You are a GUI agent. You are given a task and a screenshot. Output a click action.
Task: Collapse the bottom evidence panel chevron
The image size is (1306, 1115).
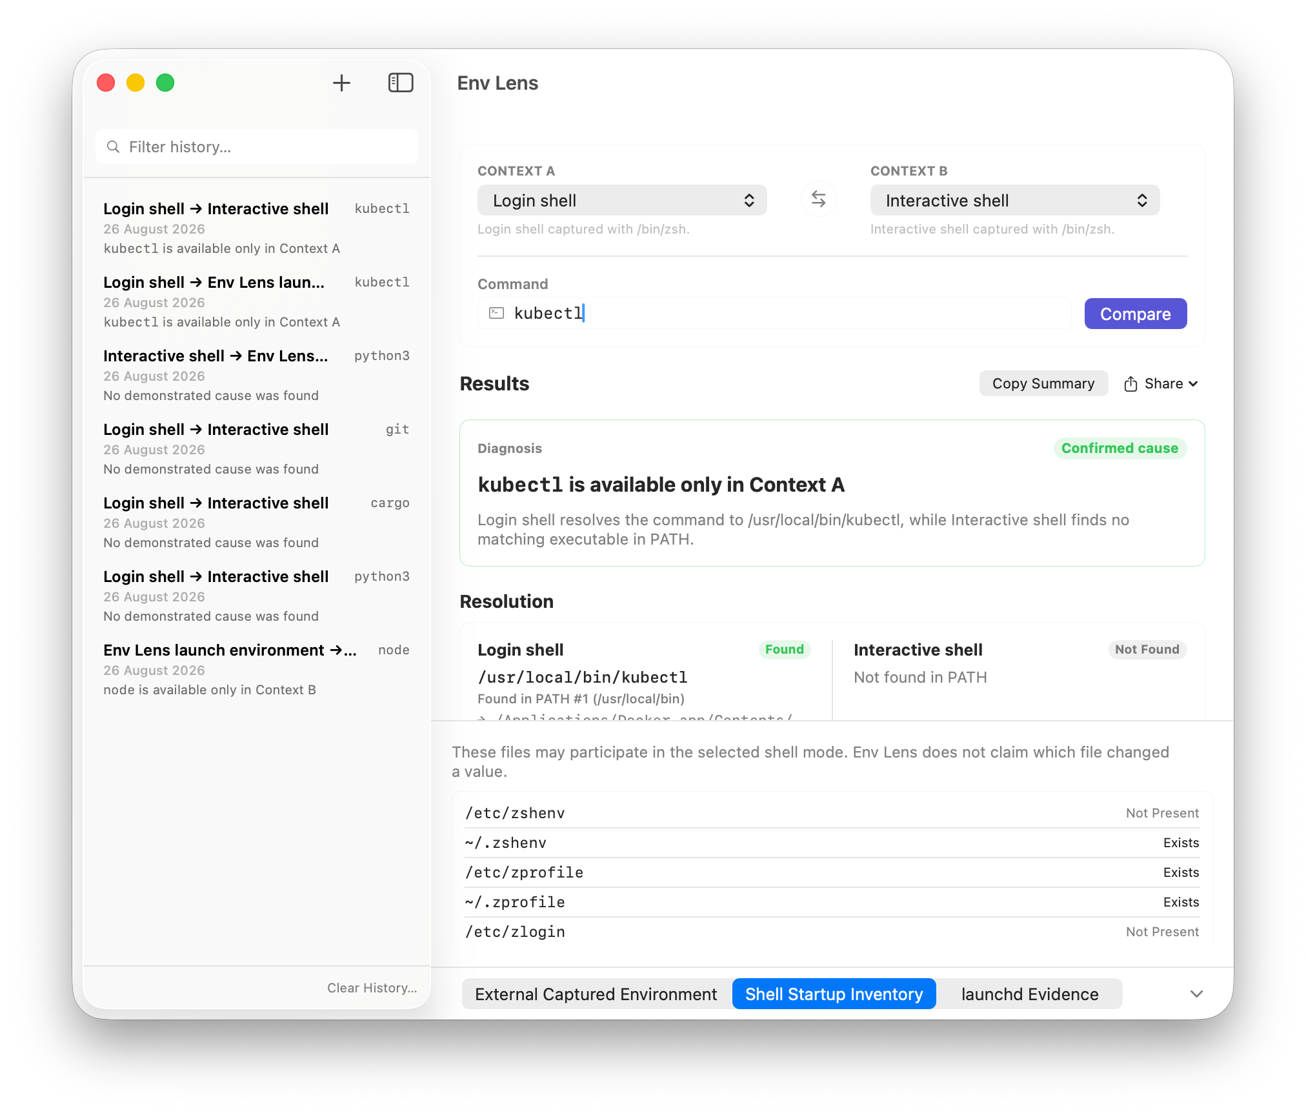tap(1196, 994)
